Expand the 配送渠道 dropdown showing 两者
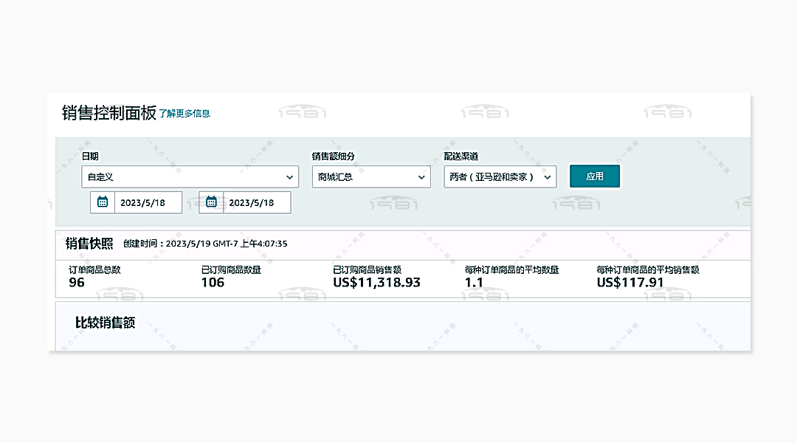The image size is (797, 443). (x=500, y=177)
